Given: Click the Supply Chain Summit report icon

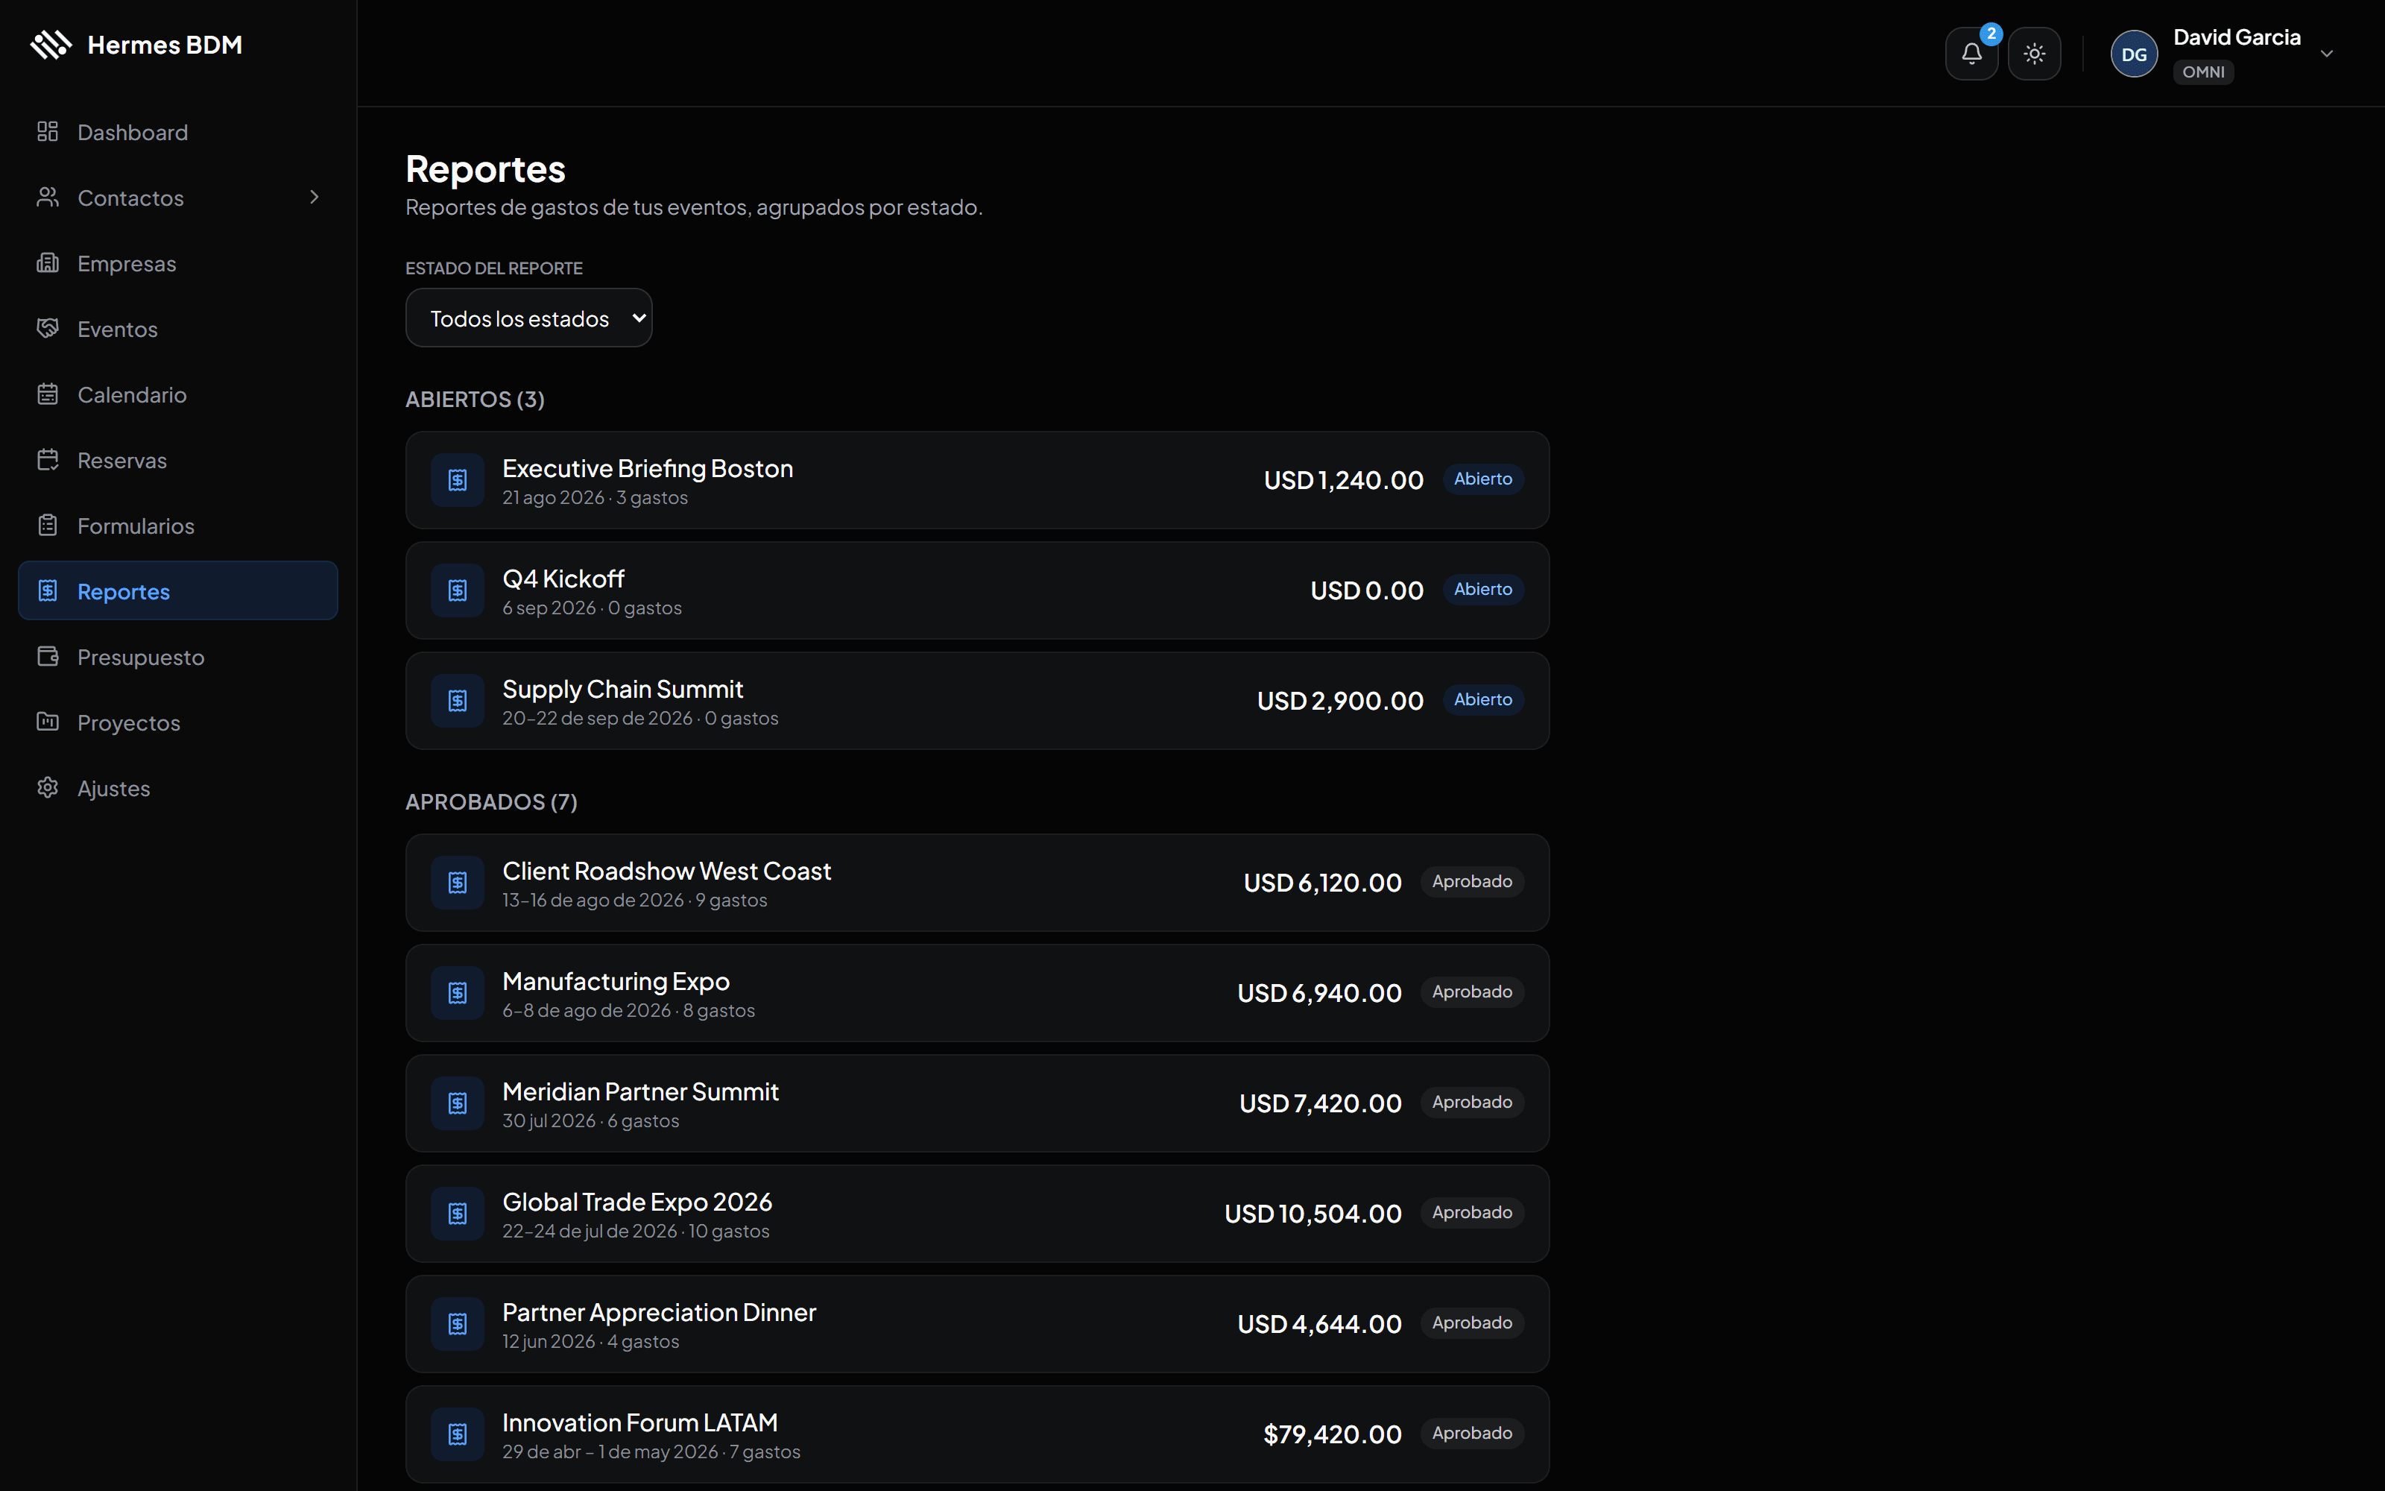Looking at the screenshot, I should coord(458,701).
